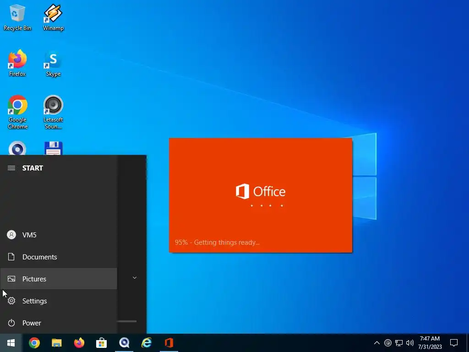Open the VM5 user account menu

pos(58,235)
